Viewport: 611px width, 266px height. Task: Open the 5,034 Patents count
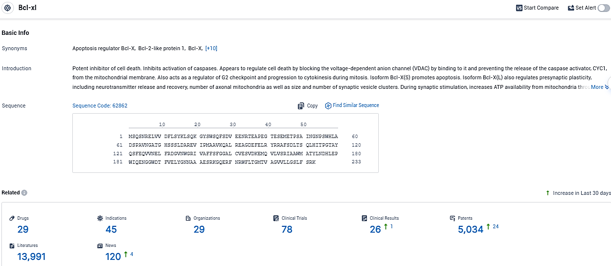[x=471, y=229]
